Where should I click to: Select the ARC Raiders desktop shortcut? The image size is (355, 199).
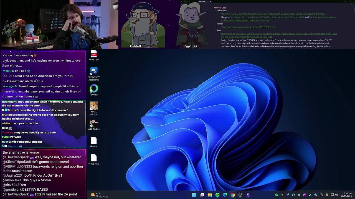[x=94, y=125]
